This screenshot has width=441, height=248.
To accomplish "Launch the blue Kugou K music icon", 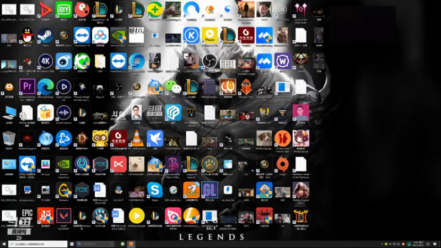I will tap(191, 35).
